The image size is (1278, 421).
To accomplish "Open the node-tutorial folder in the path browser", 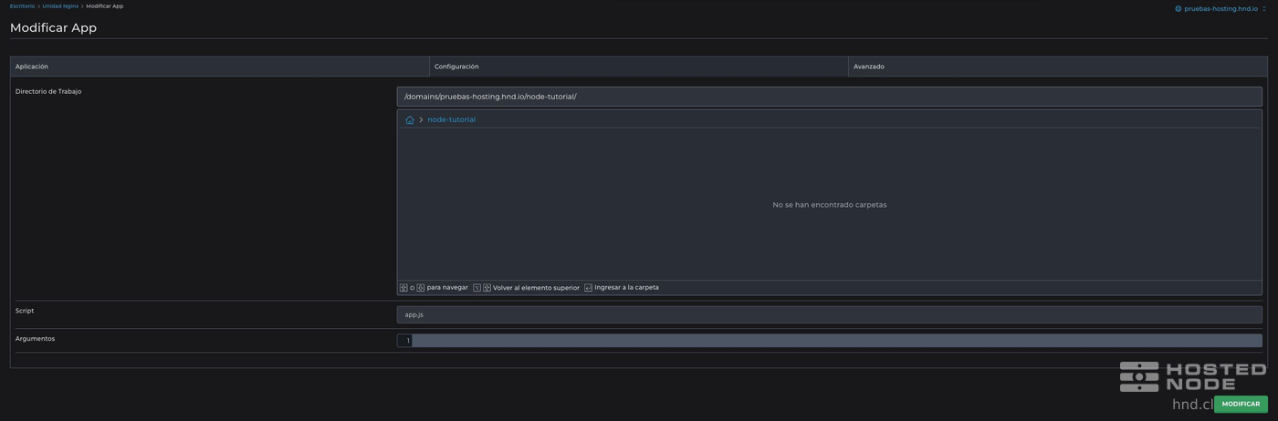I will coord(451,119).
